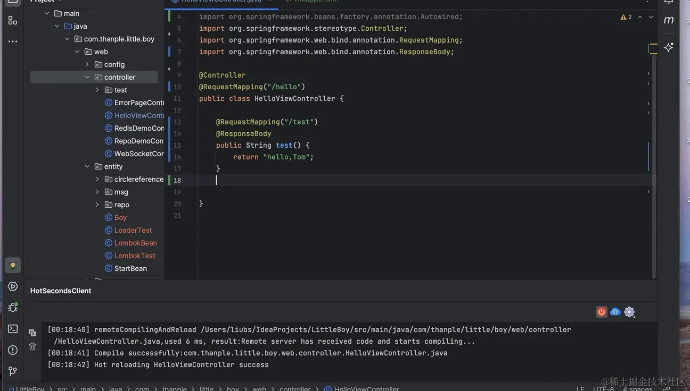Select LombokBean class in tree

coord(136,243)
